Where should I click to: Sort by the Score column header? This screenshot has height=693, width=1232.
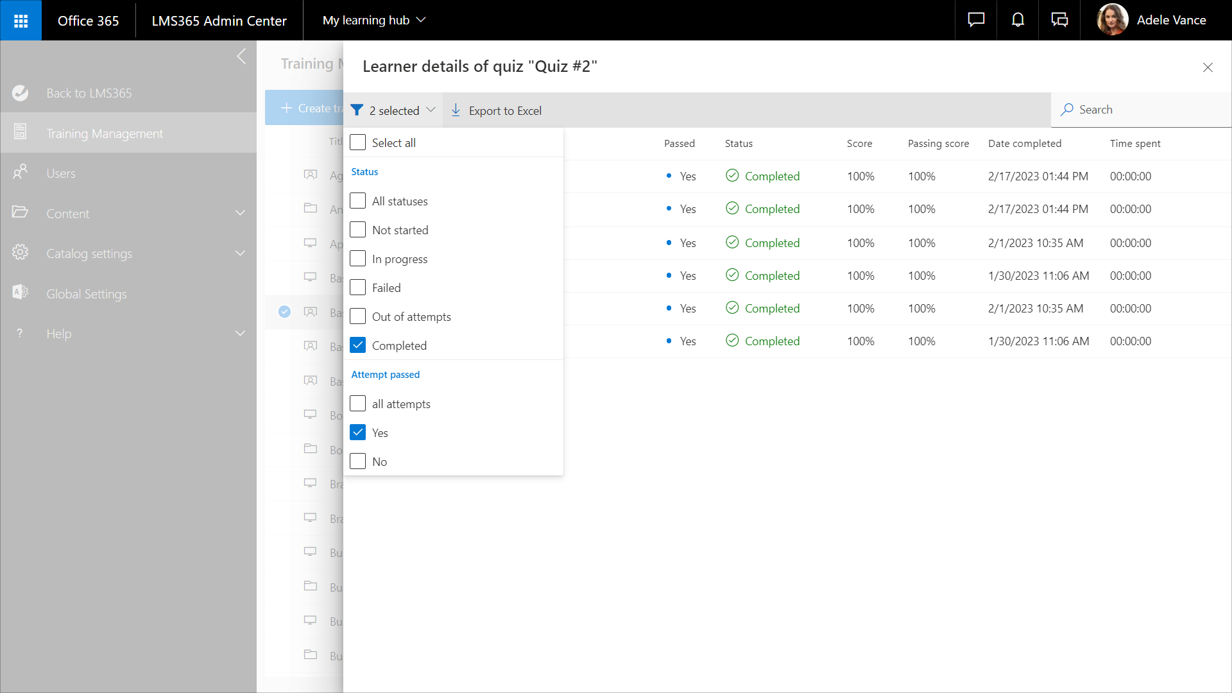click(x=859, y=144)
